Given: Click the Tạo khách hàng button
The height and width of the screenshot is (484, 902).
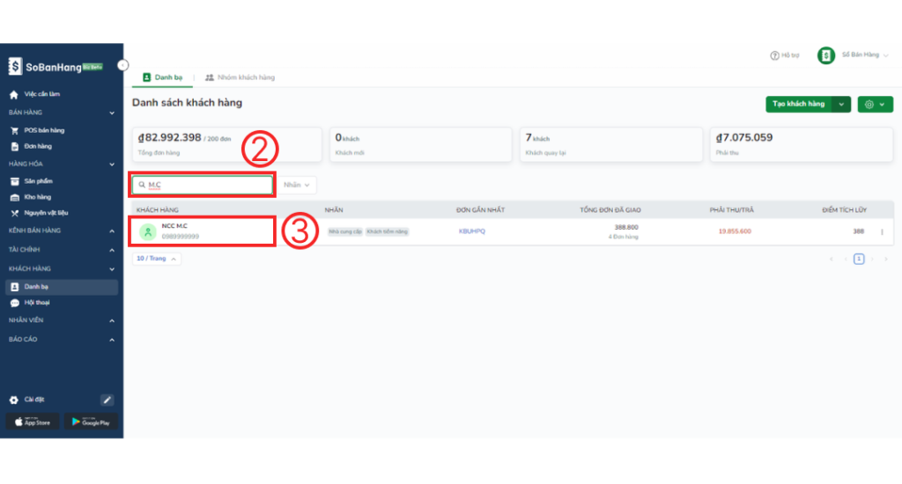Looking at the screenshot, I should [x=798, y=104].
